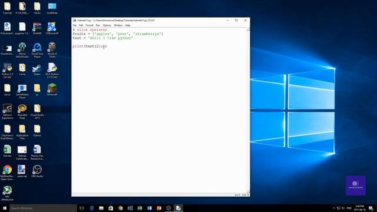Click the IDLE editor vertical scrollbar

(248, 110)
